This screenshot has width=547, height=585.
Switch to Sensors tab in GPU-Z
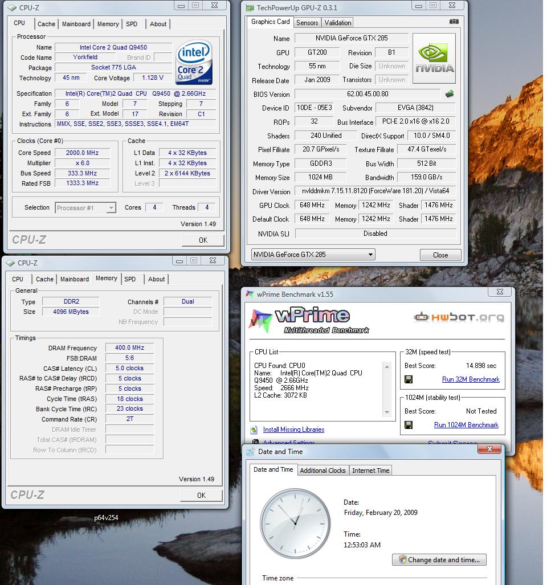pos(307,23)
